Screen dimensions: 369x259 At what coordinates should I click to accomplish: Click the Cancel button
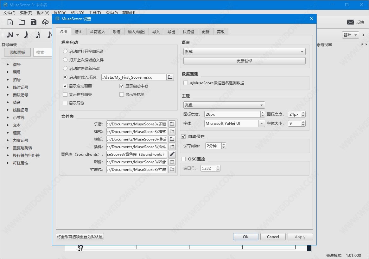[273, 237]
